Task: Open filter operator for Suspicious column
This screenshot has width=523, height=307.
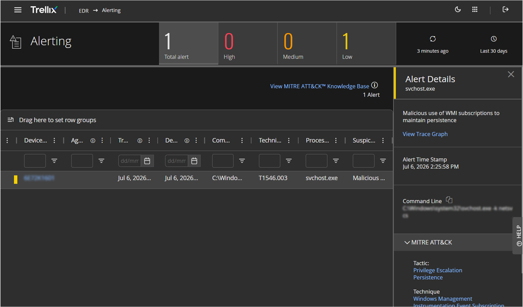Action: [383, 161]
